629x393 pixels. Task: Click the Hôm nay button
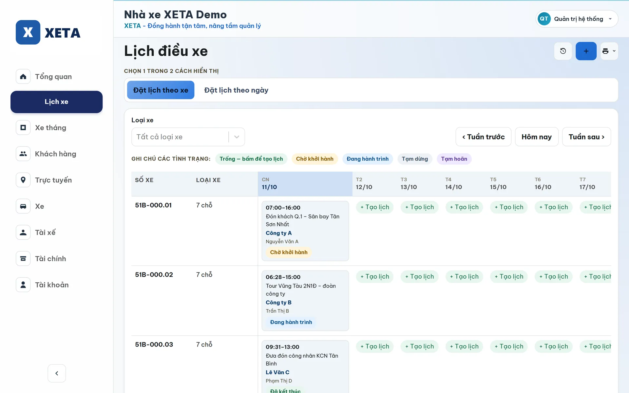537,137
